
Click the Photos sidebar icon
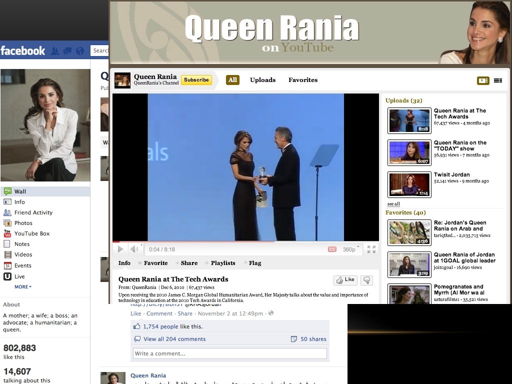click(7, 223)
